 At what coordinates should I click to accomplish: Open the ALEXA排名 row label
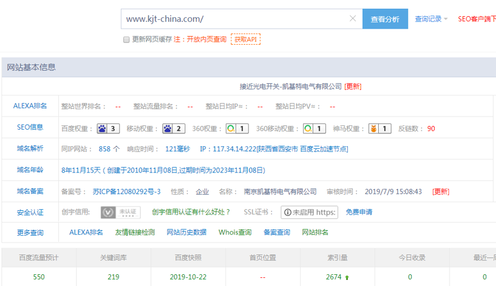[x=30, y=106]
